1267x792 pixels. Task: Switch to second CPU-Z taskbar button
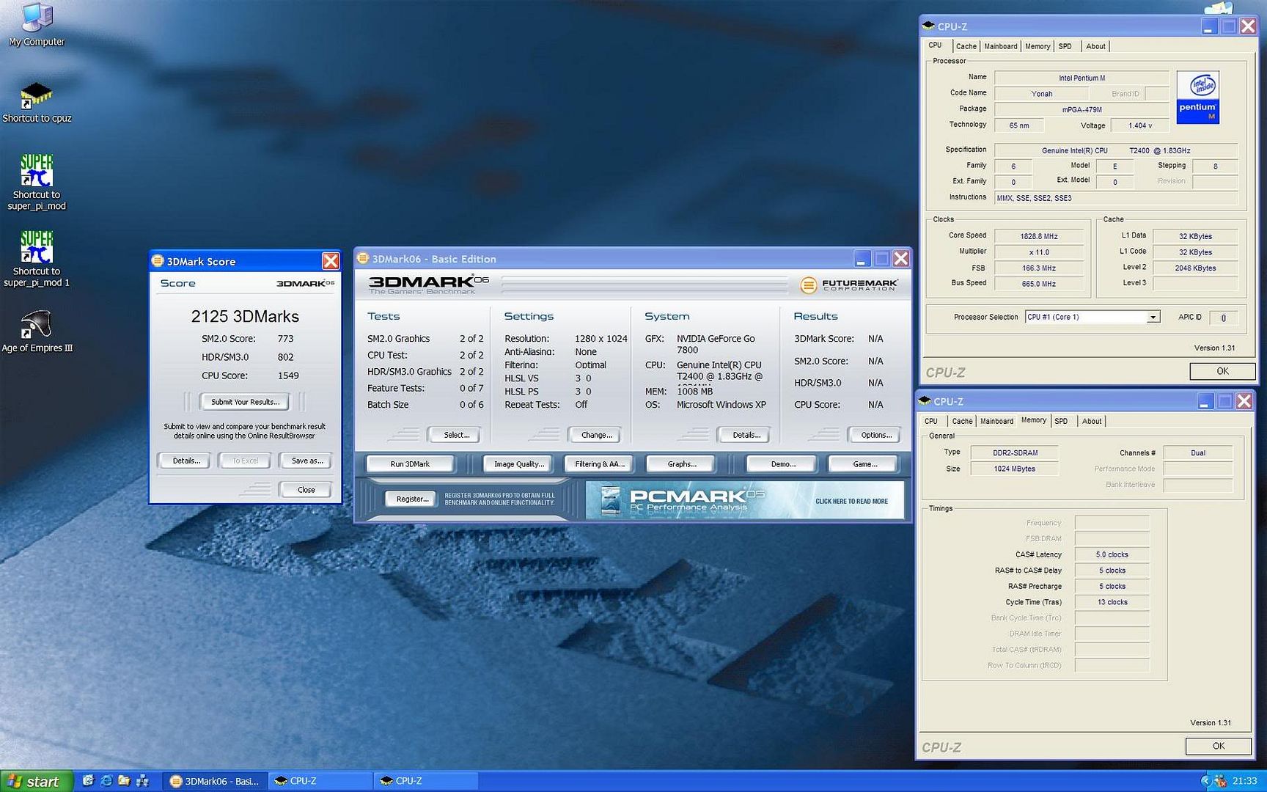425,781
